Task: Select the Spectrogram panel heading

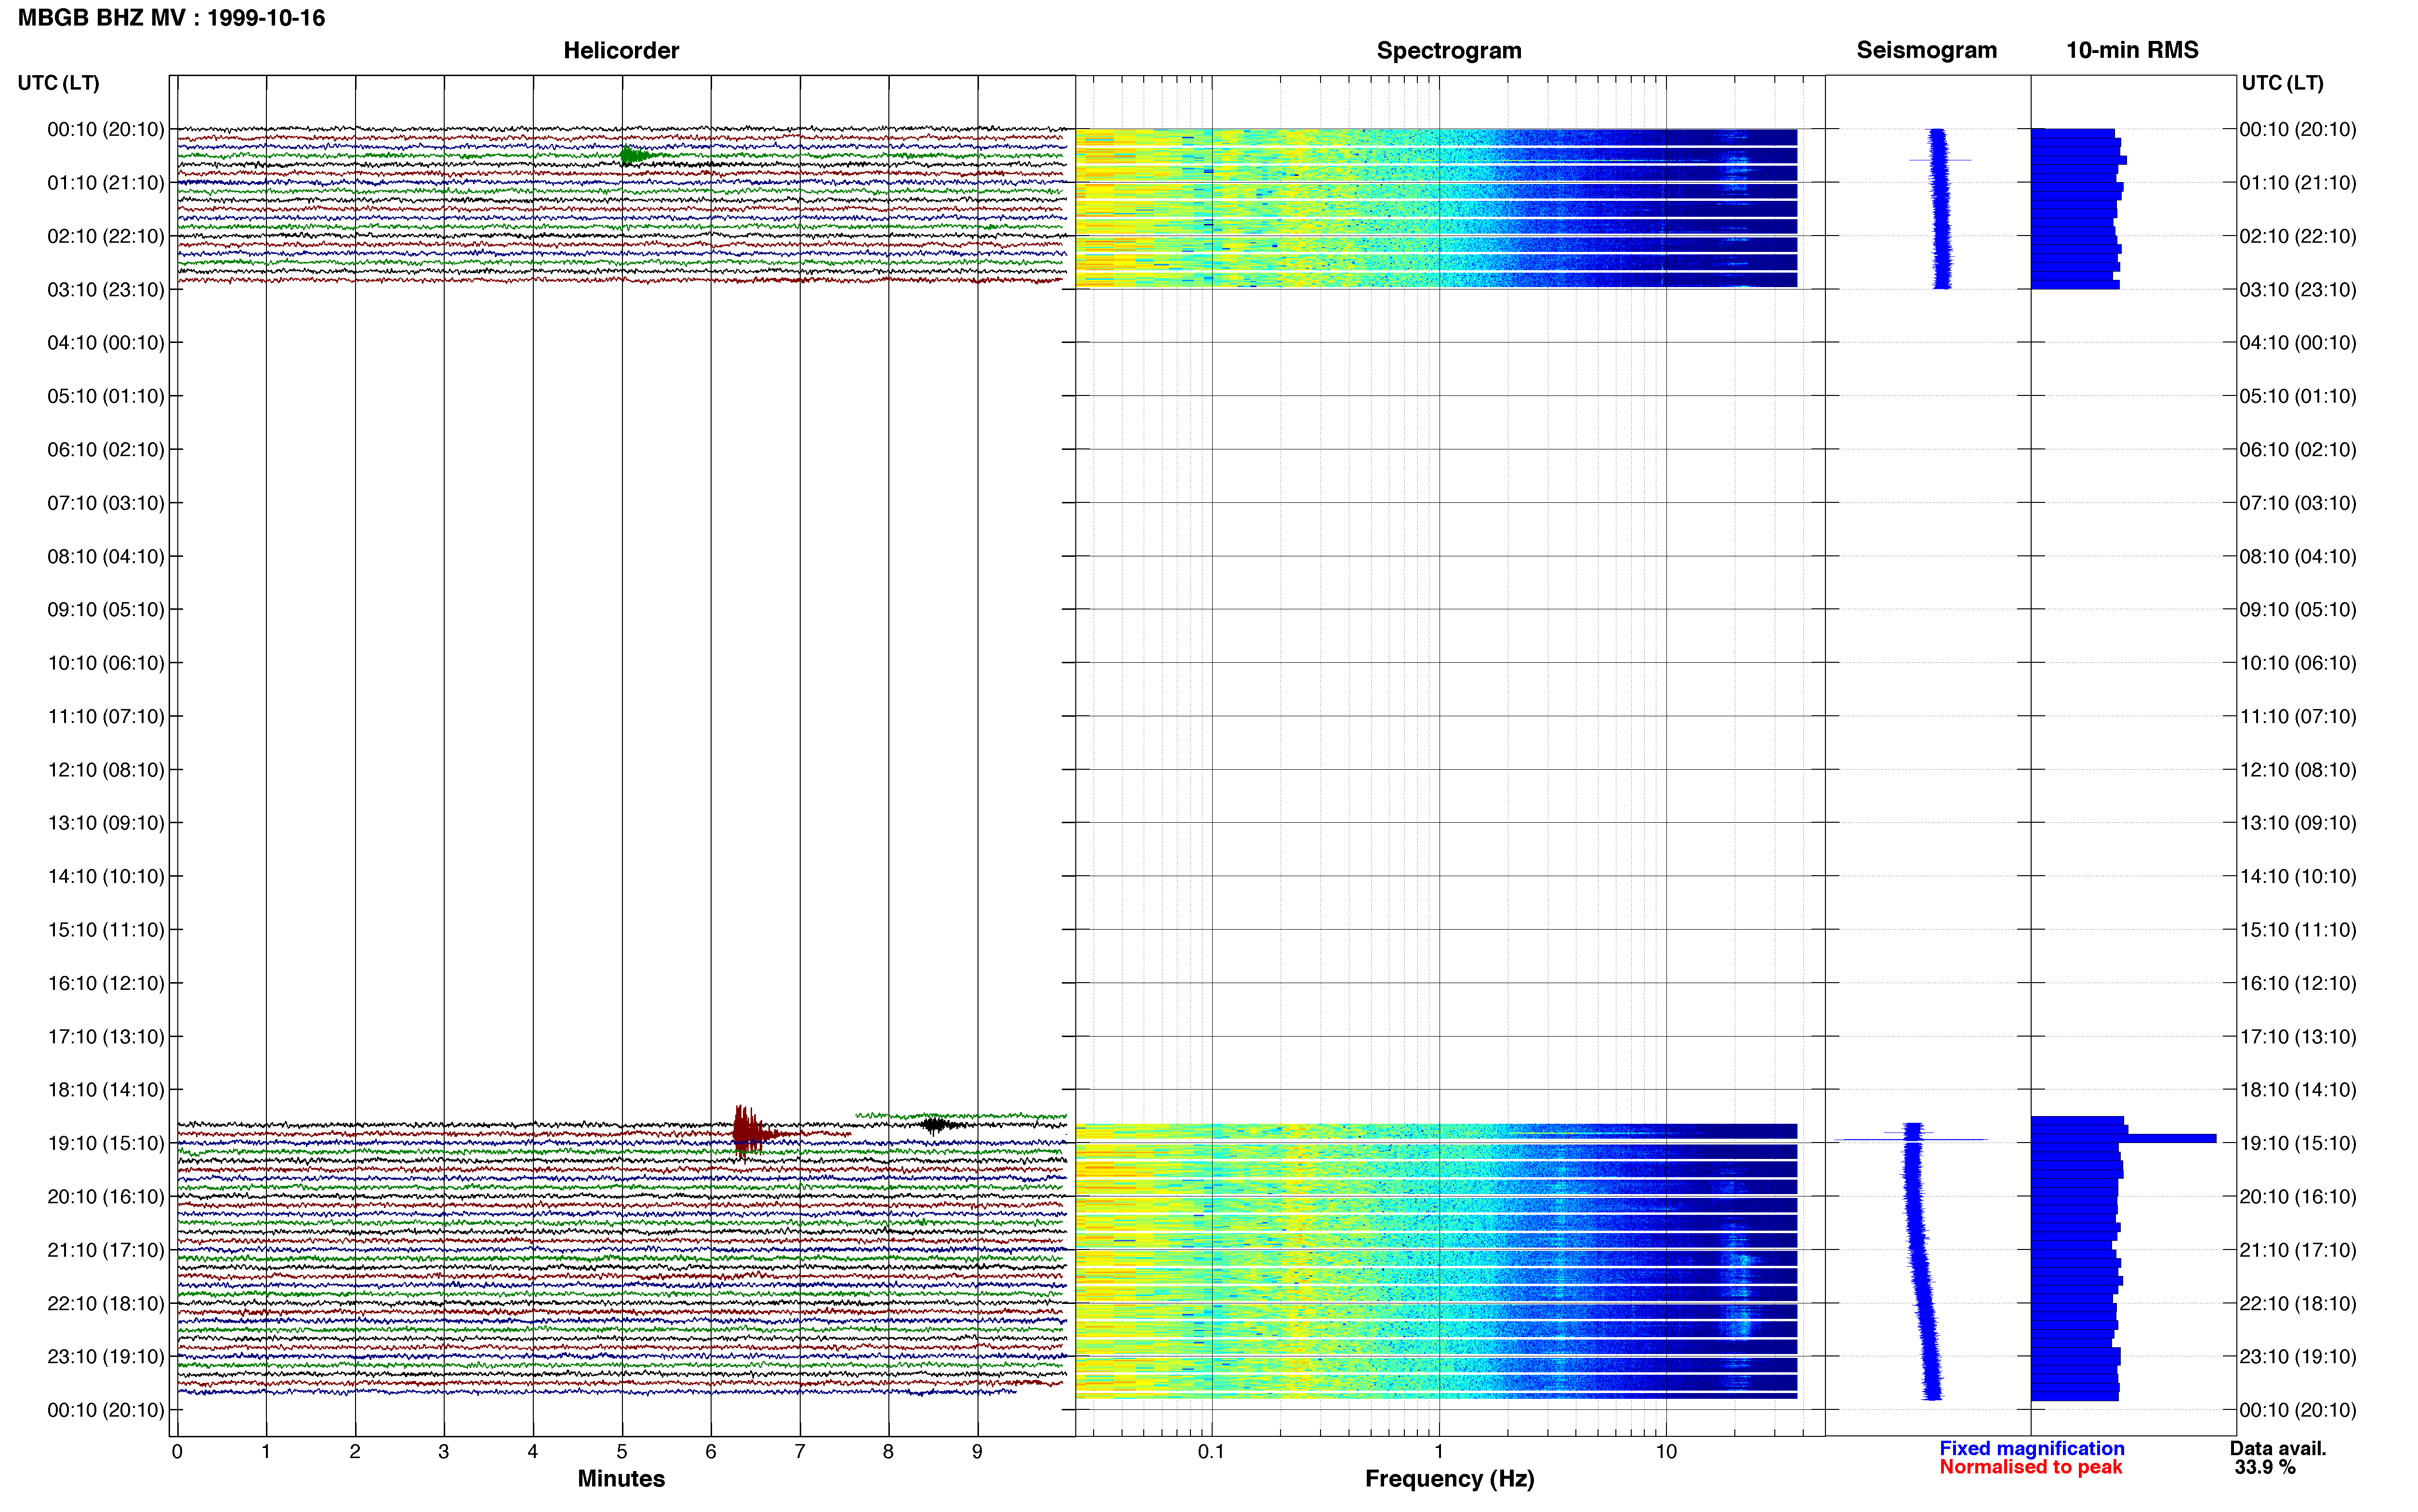Action: click(x=1449, y=50)
